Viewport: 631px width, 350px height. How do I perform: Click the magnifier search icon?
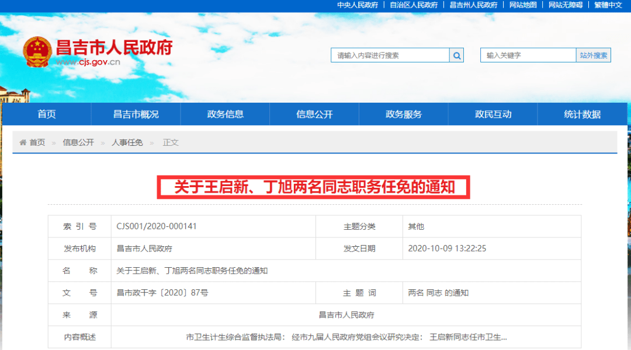click(456, 55)
